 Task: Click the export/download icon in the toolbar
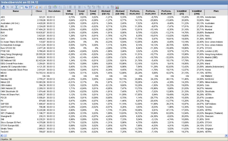pos(4,7)
